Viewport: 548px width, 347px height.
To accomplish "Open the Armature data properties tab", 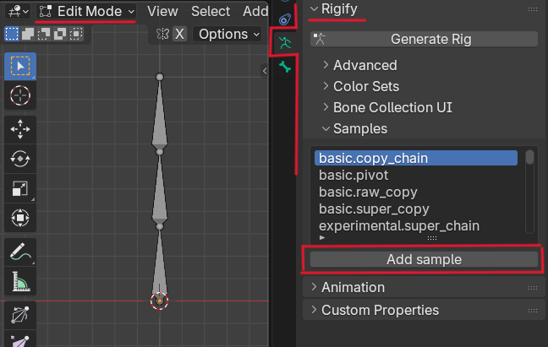I will tap(285, 41).
